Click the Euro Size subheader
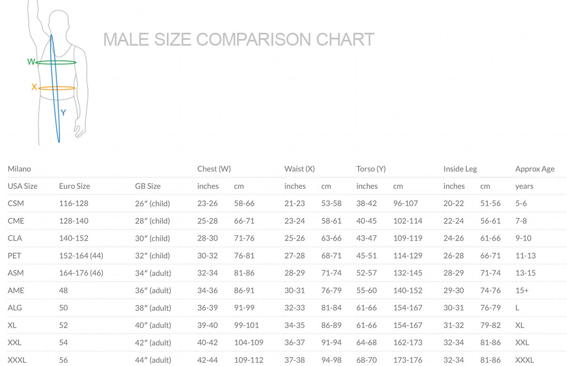 (74, 186)
